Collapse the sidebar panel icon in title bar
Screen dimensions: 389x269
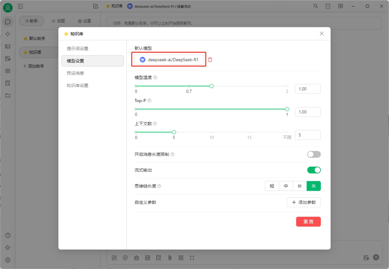[x=20, y=6]
